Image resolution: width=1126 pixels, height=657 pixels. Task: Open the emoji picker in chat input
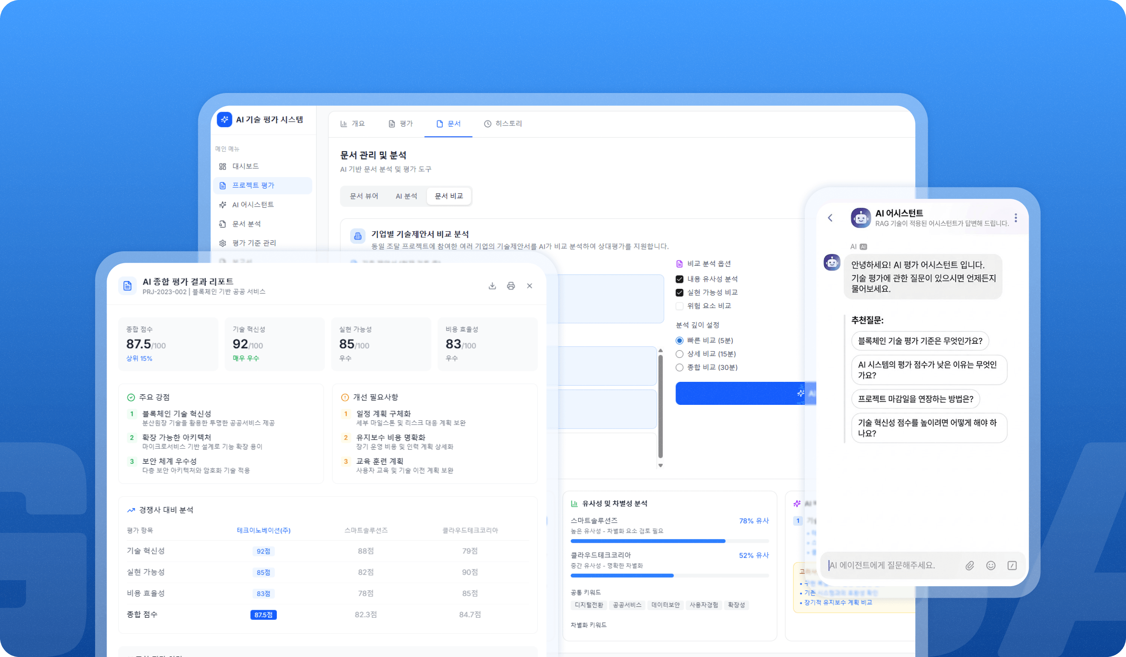(991, 565)
